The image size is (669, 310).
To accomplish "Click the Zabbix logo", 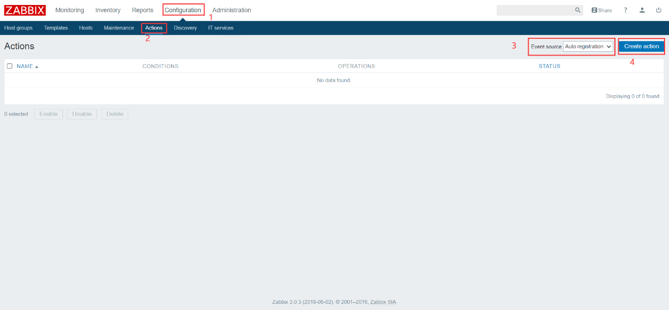I will click(x=25, y=10).
